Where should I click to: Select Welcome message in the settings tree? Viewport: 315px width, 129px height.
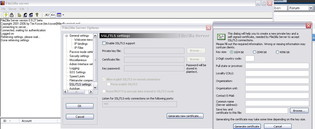84,40
